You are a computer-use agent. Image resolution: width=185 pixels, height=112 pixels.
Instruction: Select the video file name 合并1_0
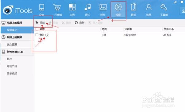tap(44, 35)
